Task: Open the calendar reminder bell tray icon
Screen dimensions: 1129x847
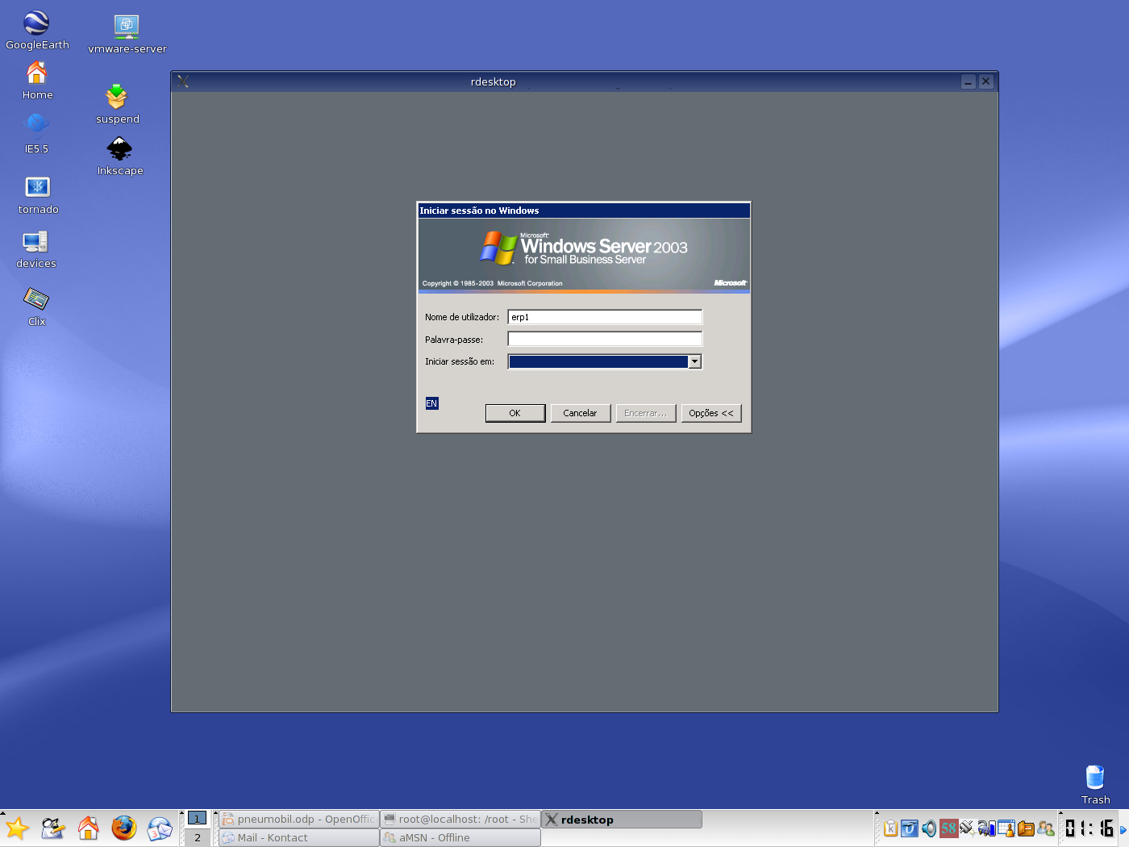Action: 1006,828
